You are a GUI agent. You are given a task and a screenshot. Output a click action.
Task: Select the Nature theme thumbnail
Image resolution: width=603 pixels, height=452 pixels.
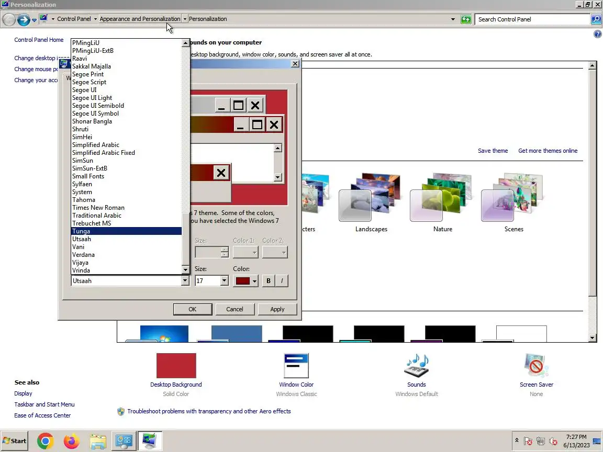(441, 198)
